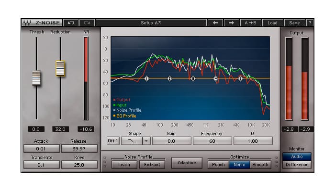Go to previous preset with left arrow
335x191 pixels.
pyautogui.click(x=215, y=22)
